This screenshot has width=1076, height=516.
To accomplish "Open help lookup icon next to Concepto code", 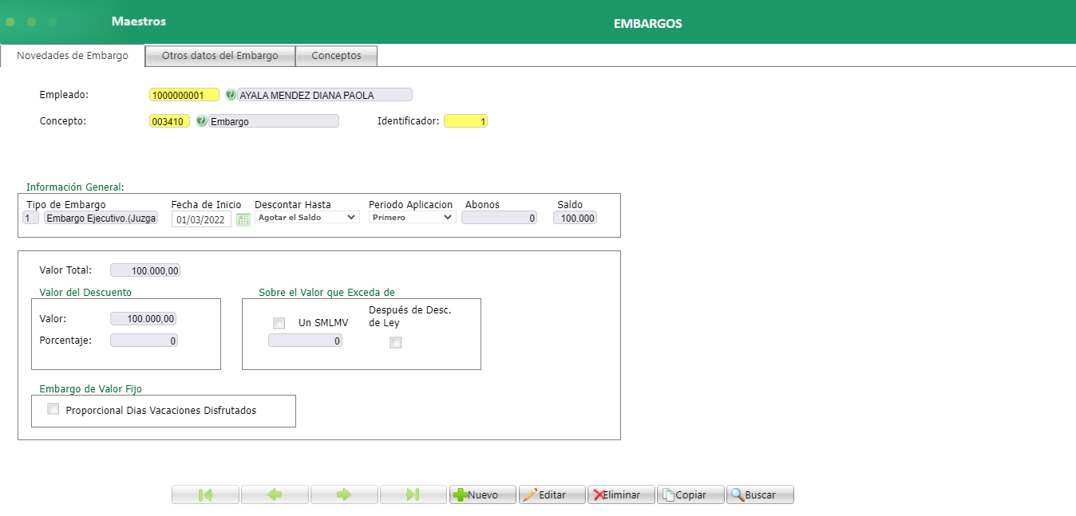I will tap(201, 121).
